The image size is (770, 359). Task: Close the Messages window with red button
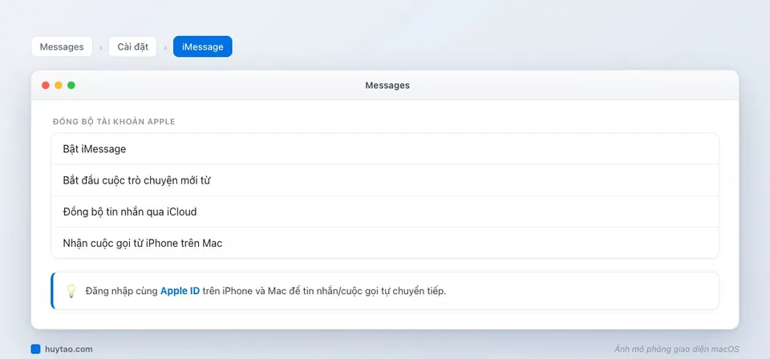point(46,85)
